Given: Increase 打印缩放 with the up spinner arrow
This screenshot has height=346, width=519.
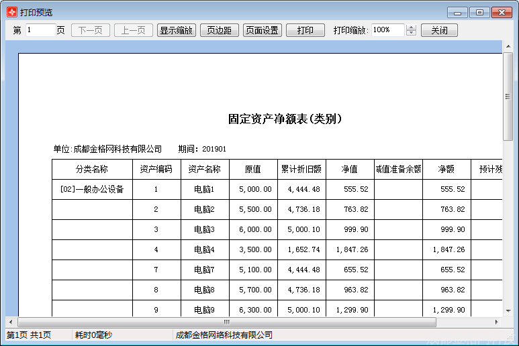Looking at the screenshot, I should coord(412,27).
